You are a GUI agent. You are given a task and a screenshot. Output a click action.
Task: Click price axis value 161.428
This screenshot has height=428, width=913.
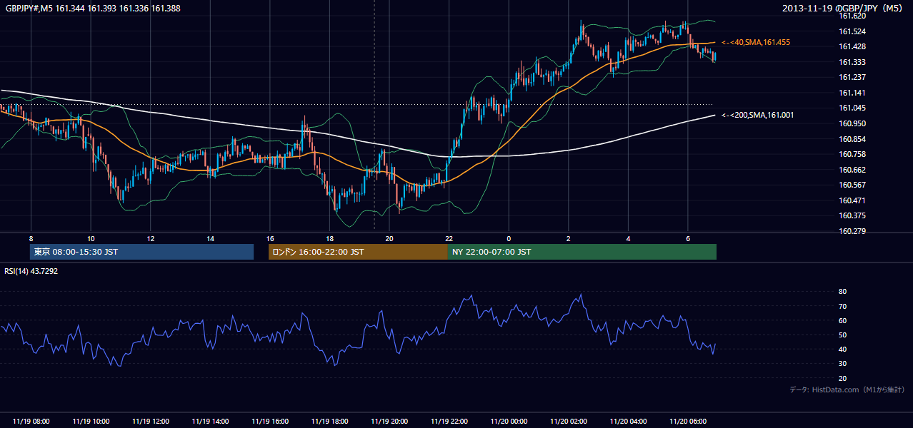click(852, 46)
